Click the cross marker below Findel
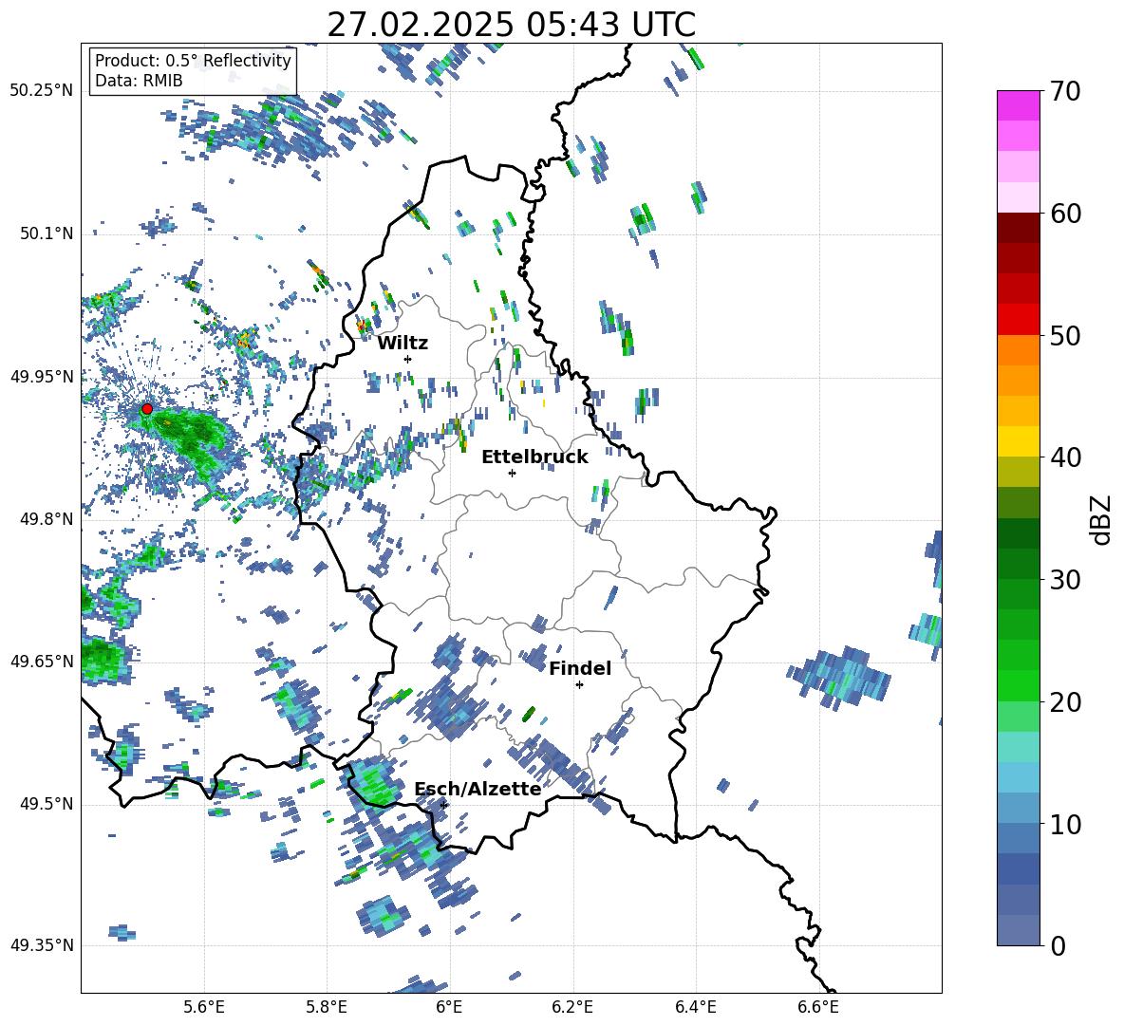 [x=579, y=685]
